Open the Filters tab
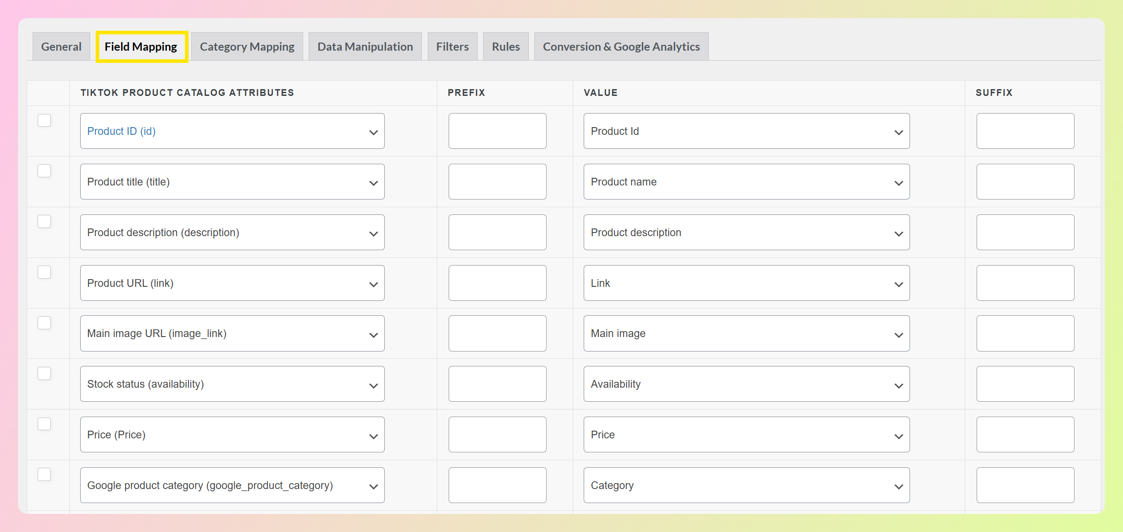1123x532 pixels. point(452,47)
